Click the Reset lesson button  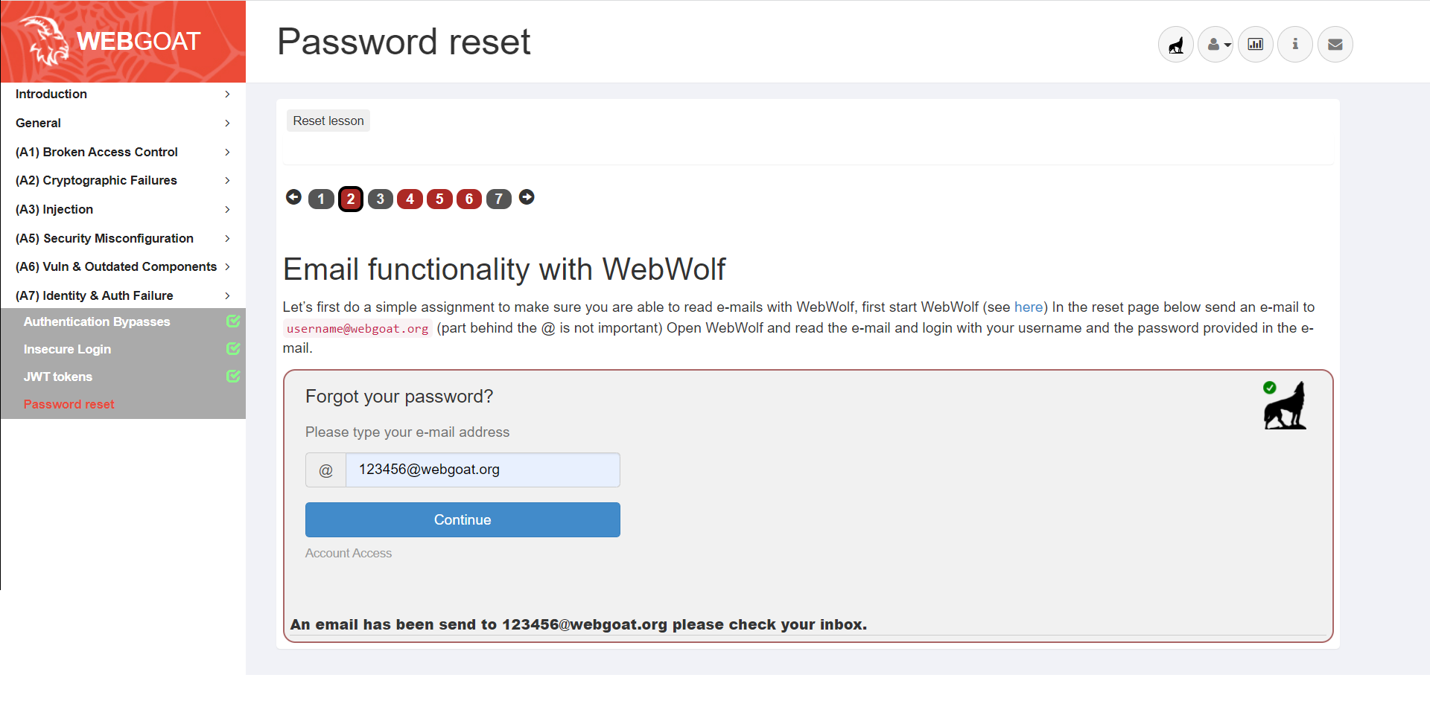[x=328, y=121]
